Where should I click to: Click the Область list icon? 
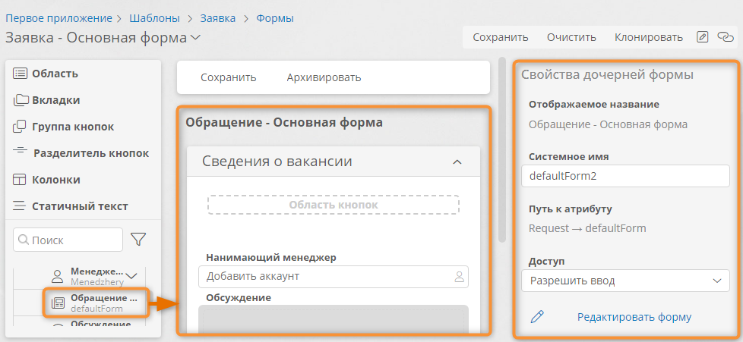(20, 74)
